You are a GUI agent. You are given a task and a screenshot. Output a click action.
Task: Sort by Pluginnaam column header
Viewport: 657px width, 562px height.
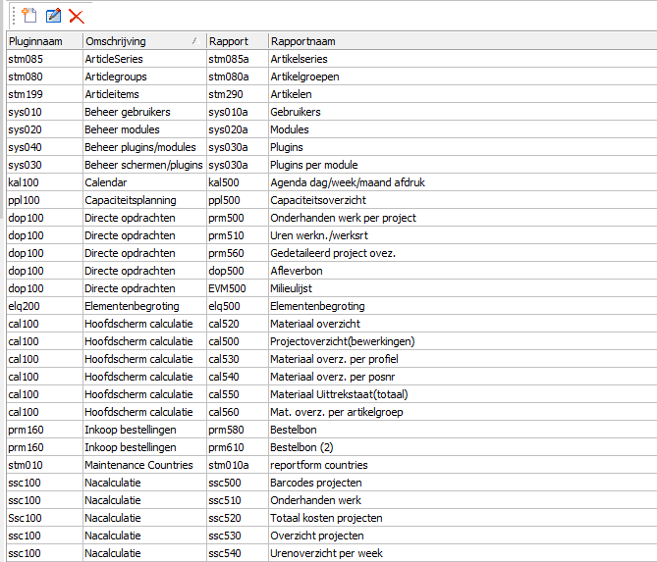(45, 41)
